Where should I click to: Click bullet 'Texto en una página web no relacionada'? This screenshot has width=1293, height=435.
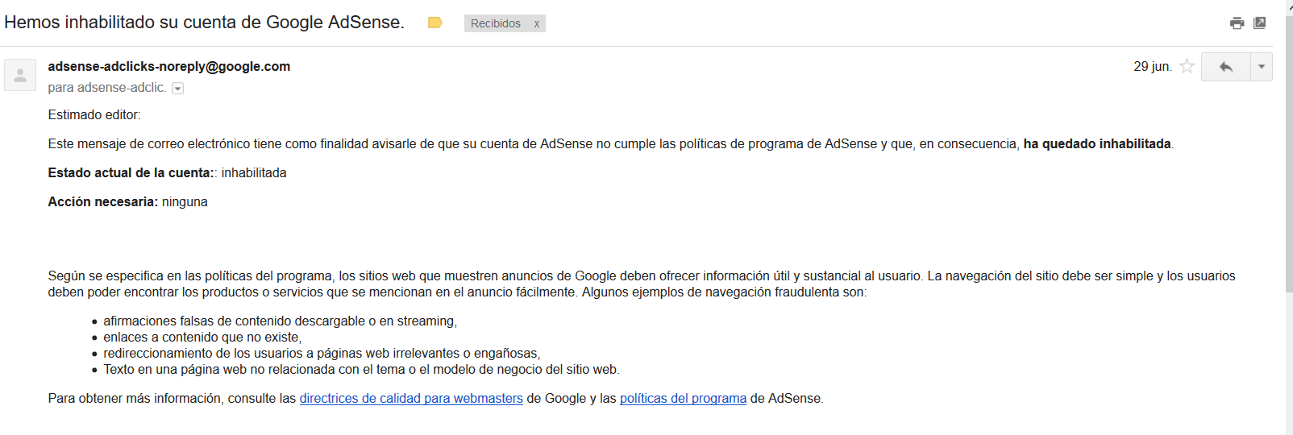pyautogui.click(x=361, y=369)
